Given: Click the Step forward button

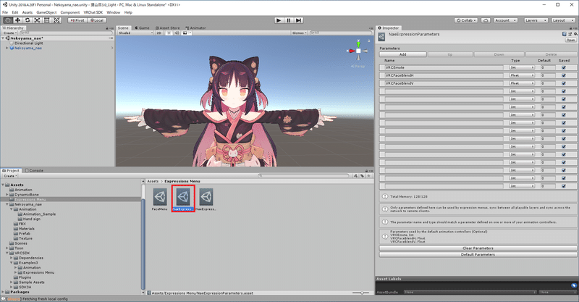Looking at the screenshot, I should coord(299,20).
